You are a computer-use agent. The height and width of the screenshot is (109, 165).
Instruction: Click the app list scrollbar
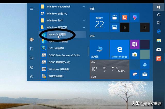tap(88, 51)
